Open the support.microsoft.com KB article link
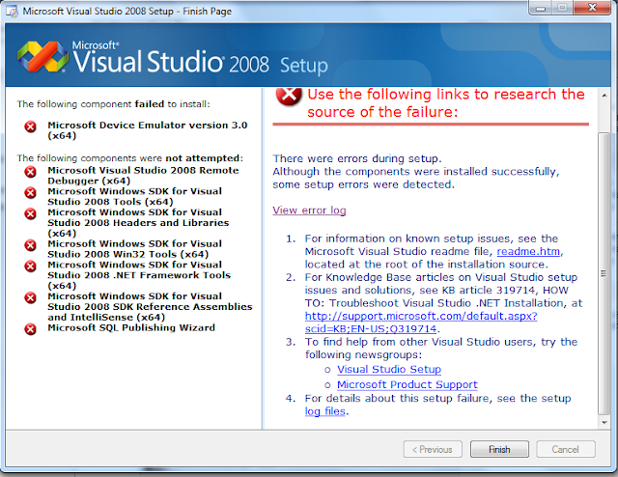 pos(421,323)
